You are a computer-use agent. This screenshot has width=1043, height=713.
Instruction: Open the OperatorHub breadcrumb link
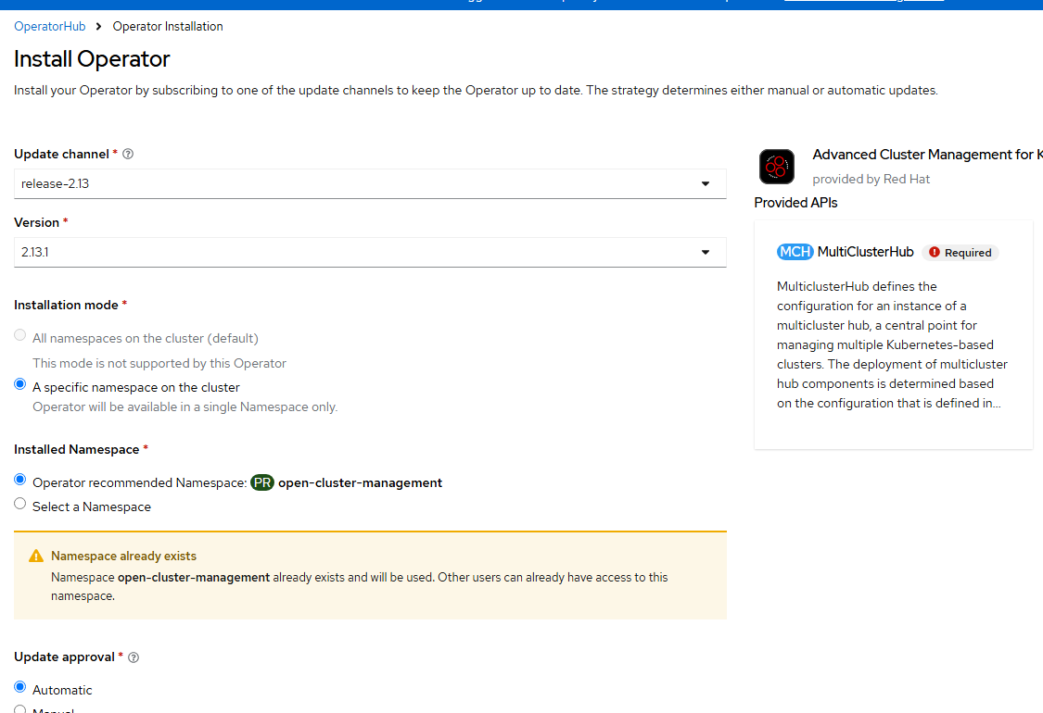(x=50, y=27)
